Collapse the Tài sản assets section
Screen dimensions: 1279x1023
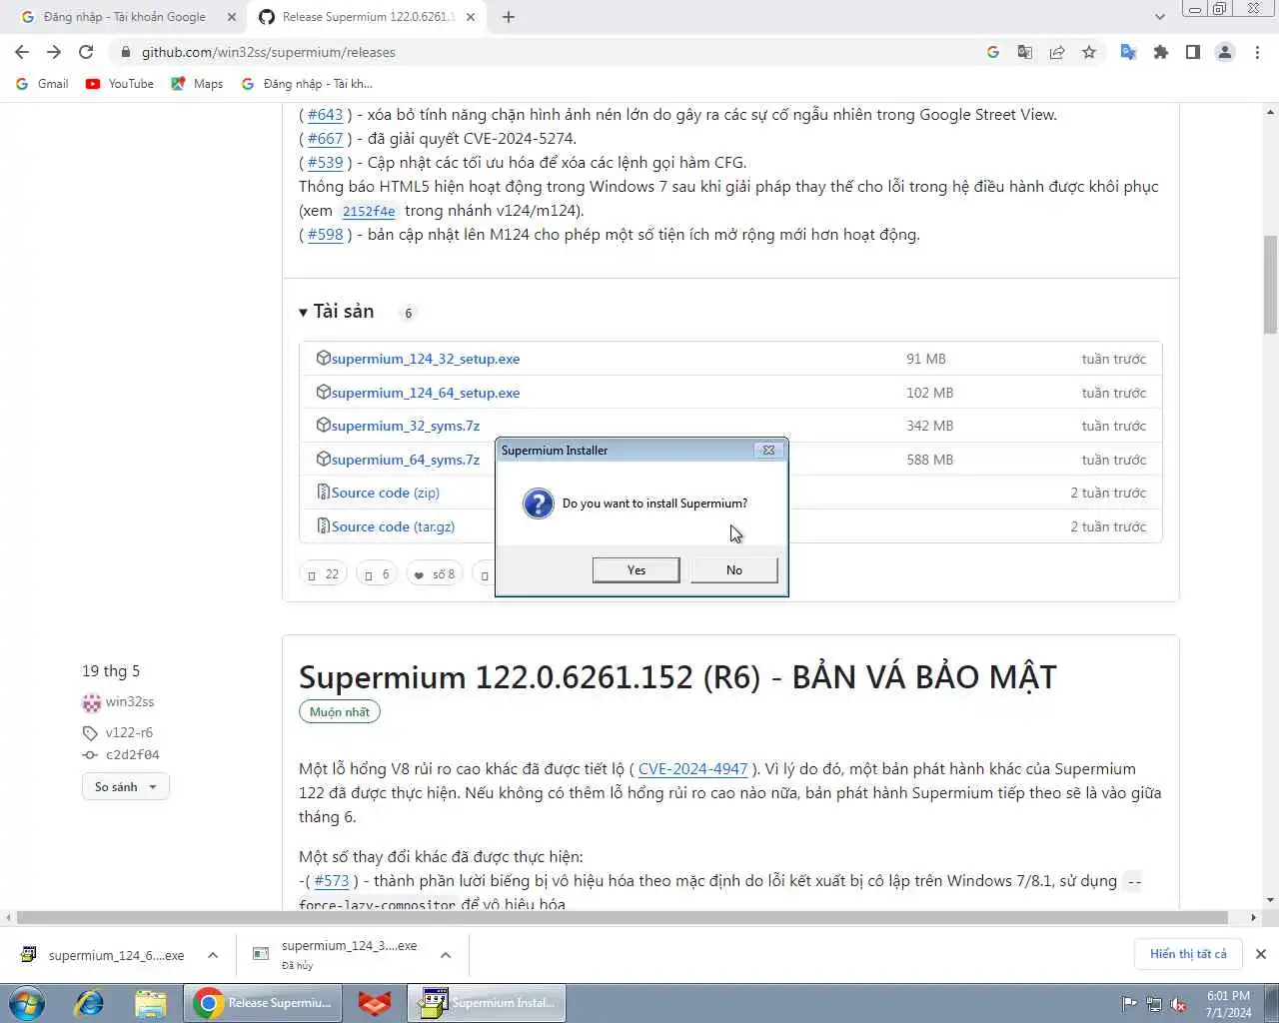337,312
